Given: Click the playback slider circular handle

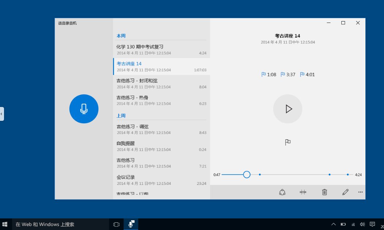Looking at the screenshot, I should point(247,175).
